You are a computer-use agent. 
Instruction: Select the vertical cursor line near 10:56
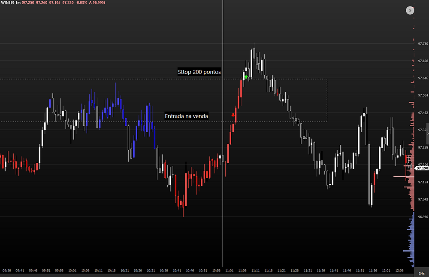point(223,134)
